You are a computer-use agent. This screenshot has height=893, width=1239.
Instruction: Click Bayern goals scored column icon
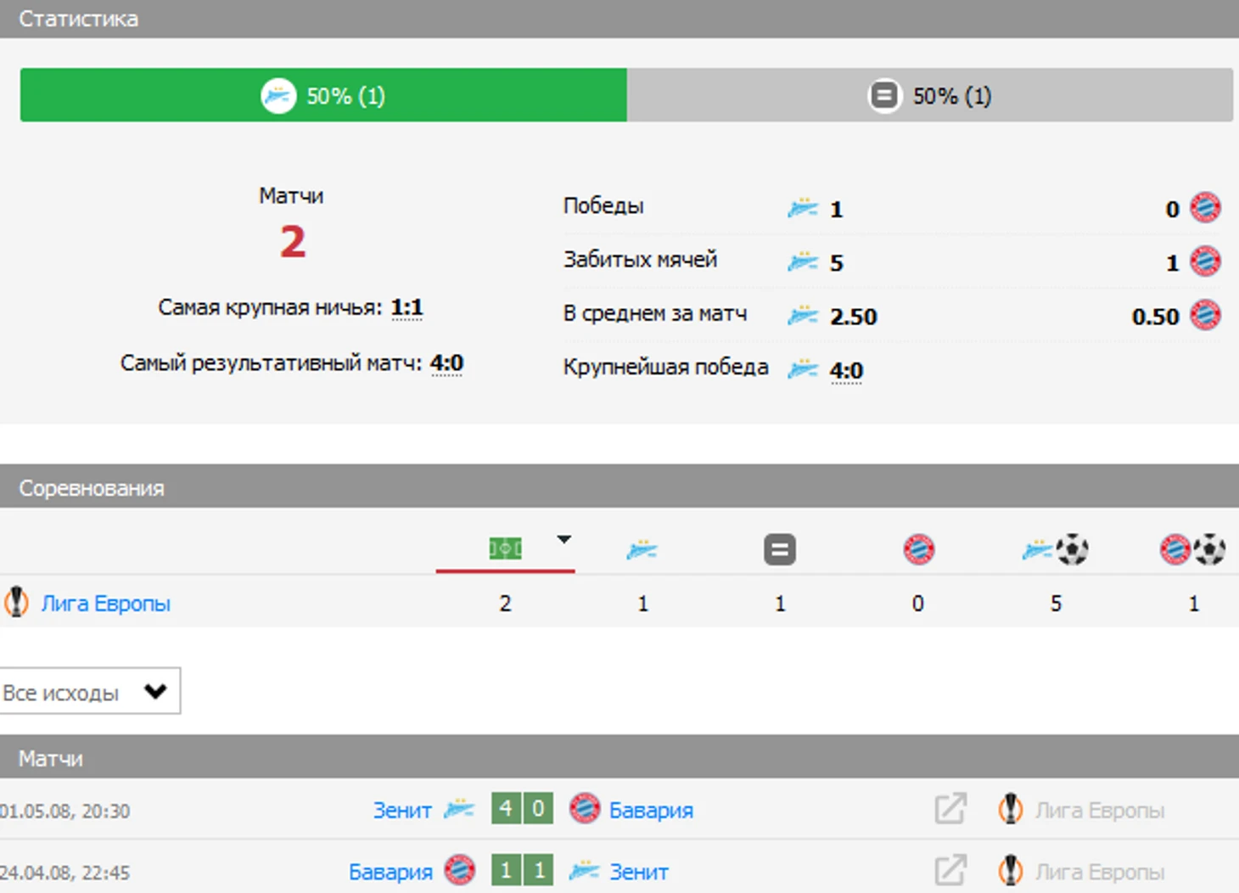click(1192, 549)
